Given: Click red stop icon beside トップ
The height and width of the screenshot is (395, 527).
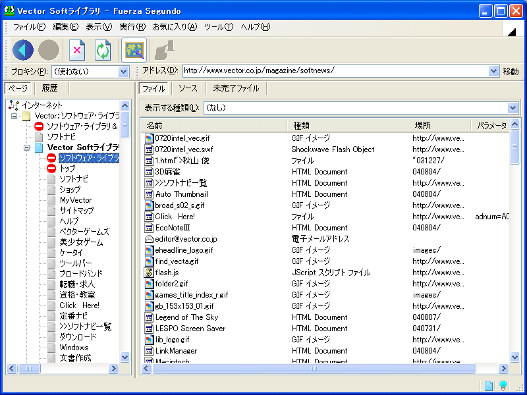Looking at the screenshot, I should 51,168.
